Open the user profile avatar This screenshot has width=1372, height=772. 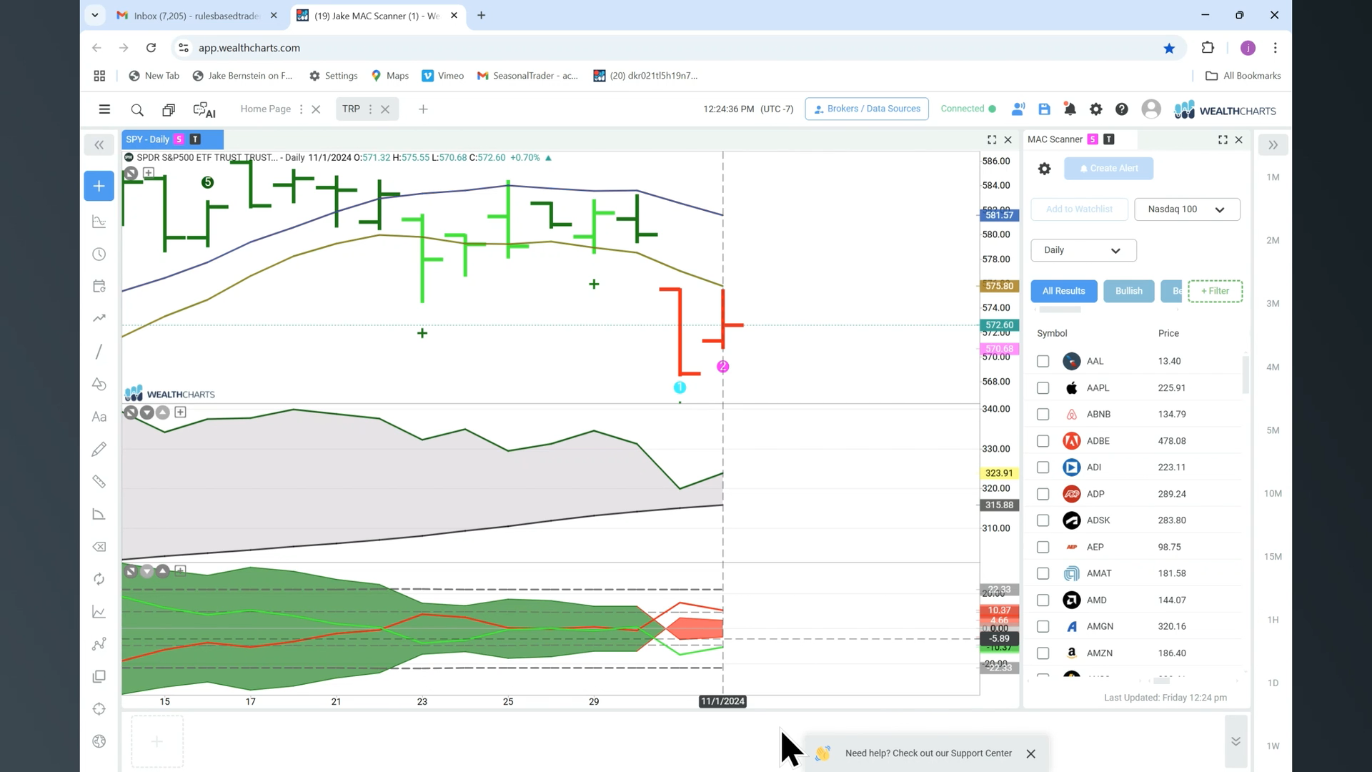[x=1151, y=109]
